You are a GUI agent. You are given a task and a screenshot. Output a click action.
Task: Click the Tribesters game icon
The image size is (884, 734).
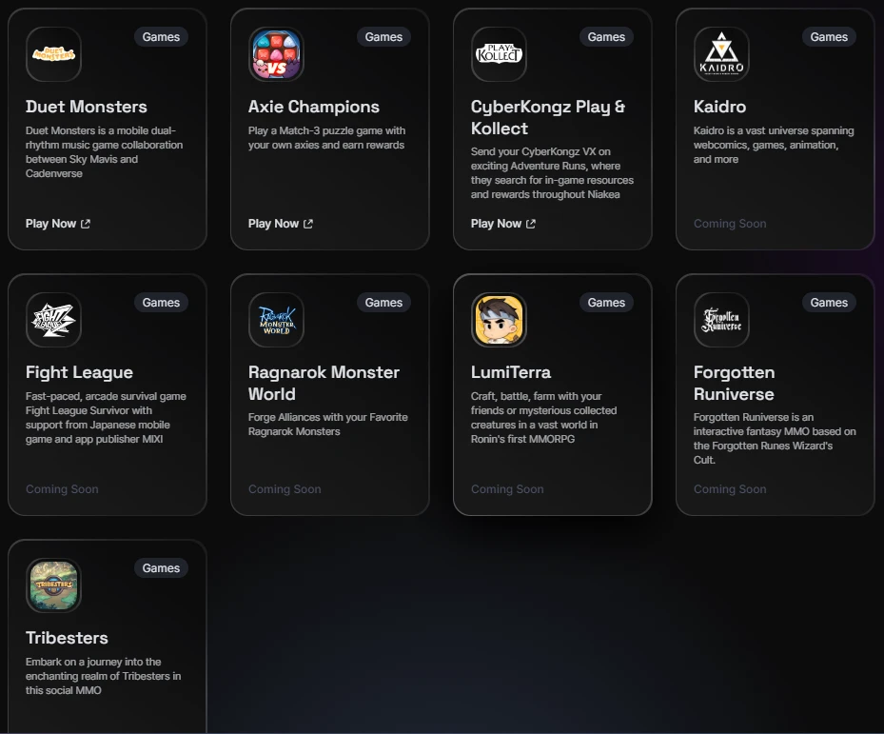[x=53, y=585]
